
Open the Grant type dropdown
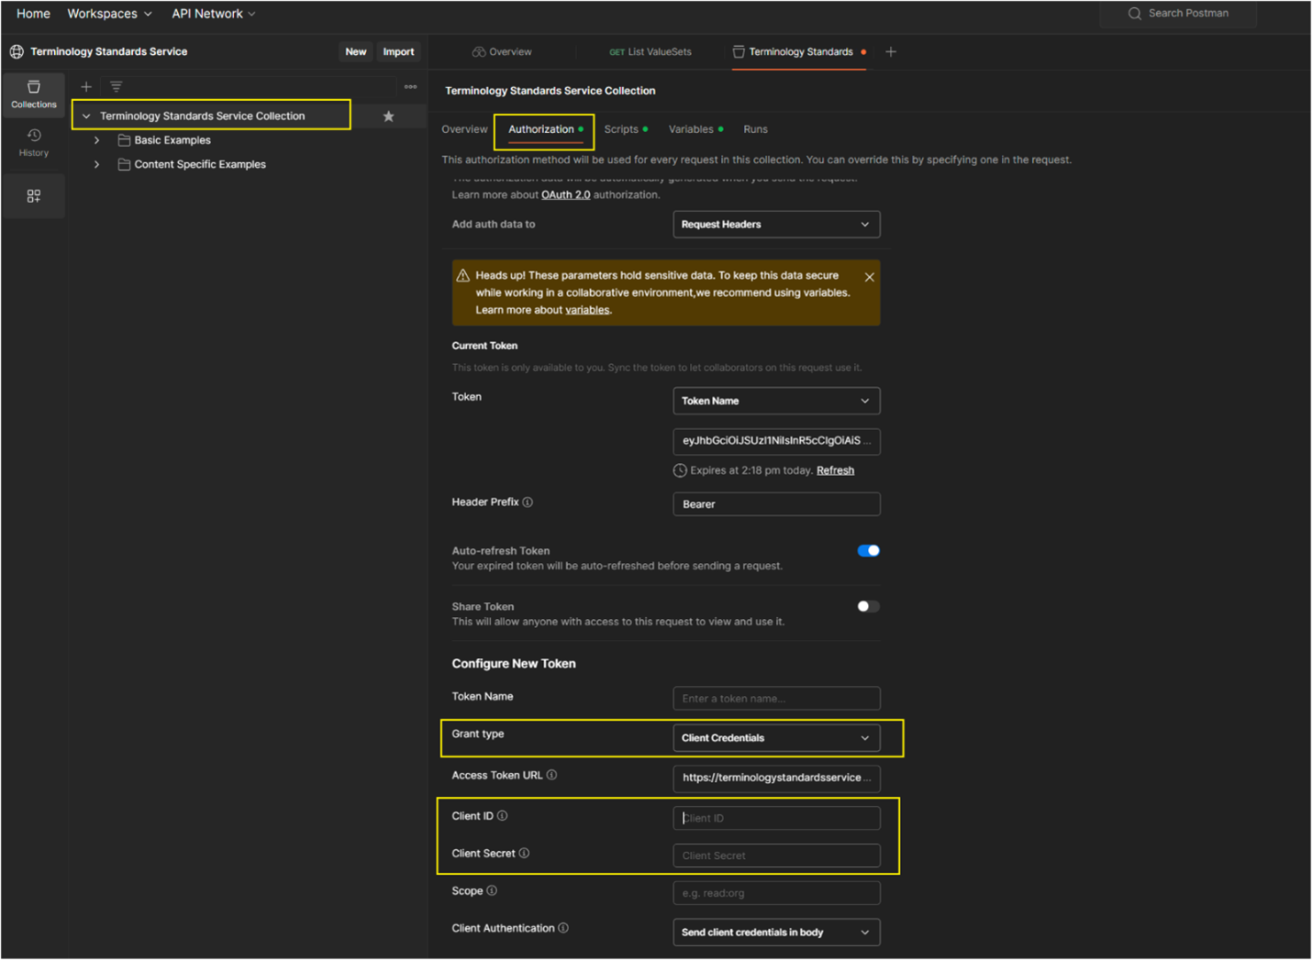tap(776, 738)
